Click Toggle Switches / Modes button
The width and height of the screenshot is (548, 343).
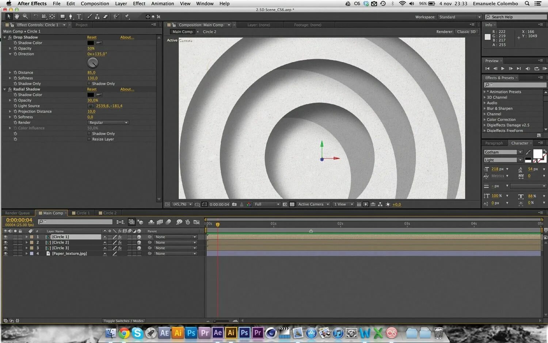pyautogui.click(x=123, y=321)
